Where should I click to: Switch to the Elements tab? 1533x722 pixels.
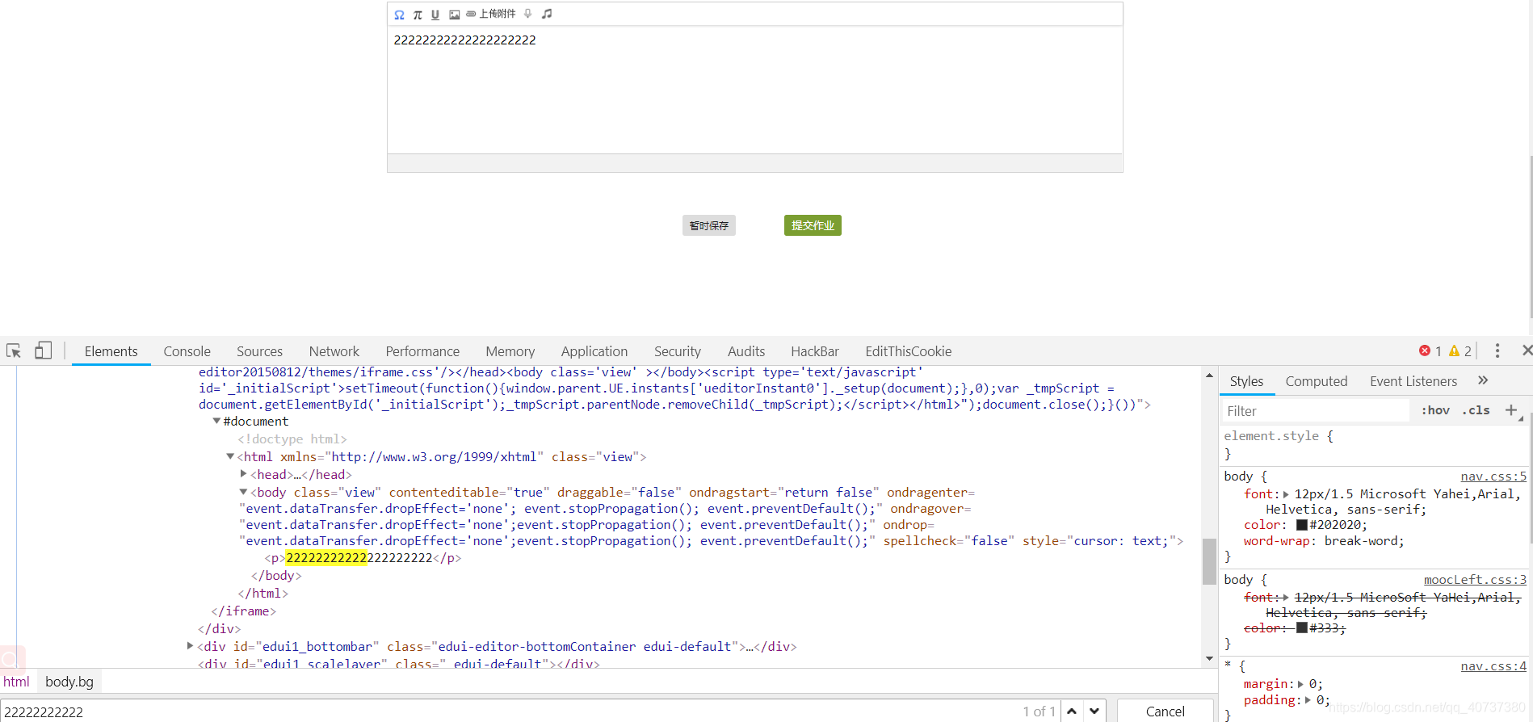(111, 351)
